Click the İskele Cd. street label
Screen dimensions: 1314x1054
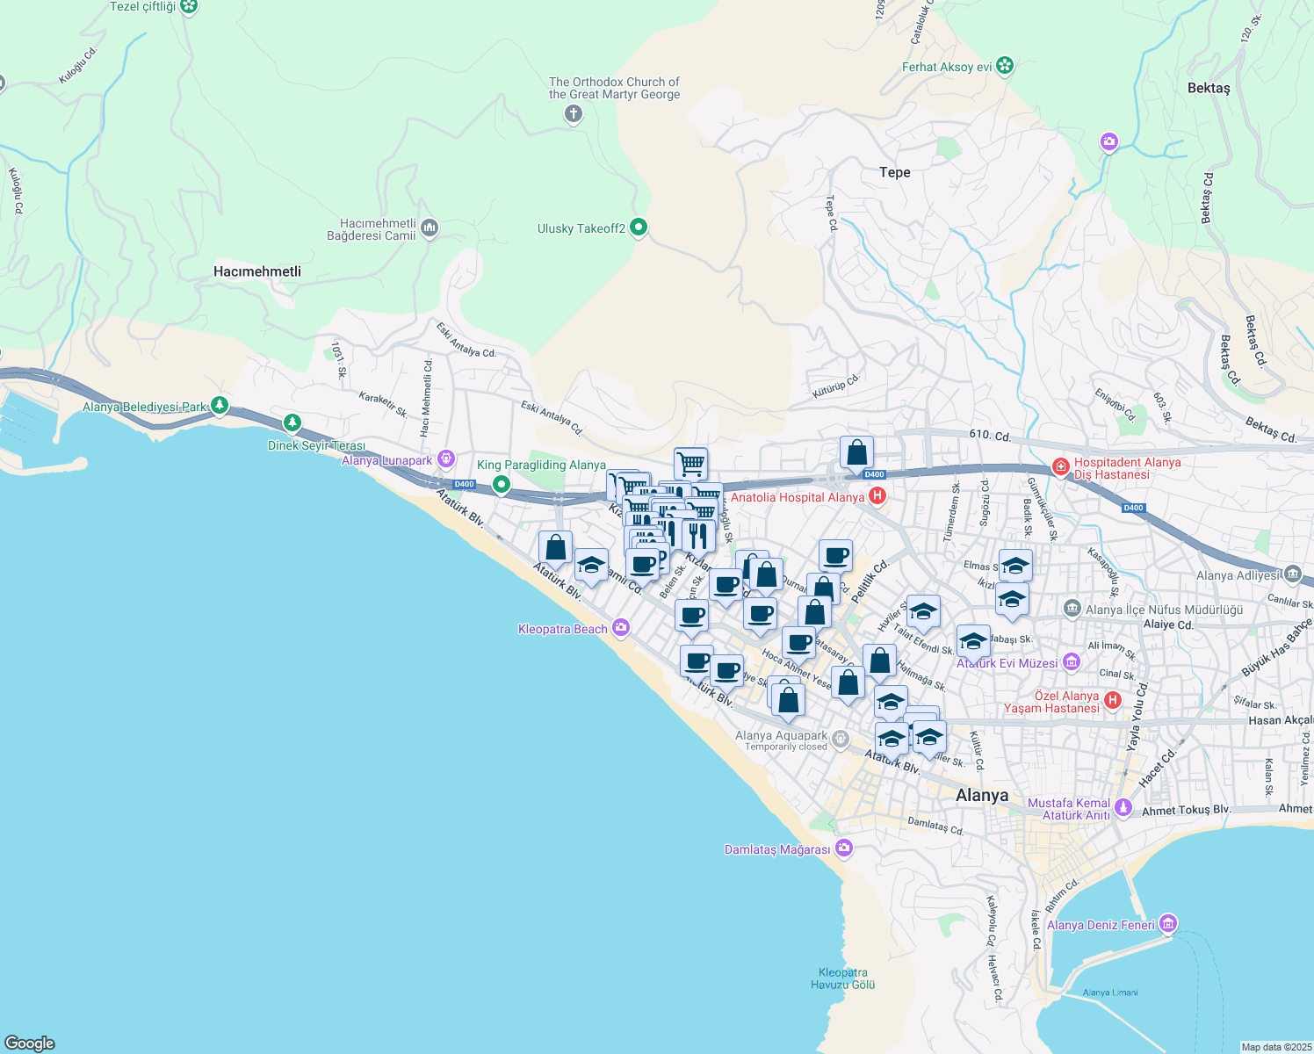(x=1036, y=929)
